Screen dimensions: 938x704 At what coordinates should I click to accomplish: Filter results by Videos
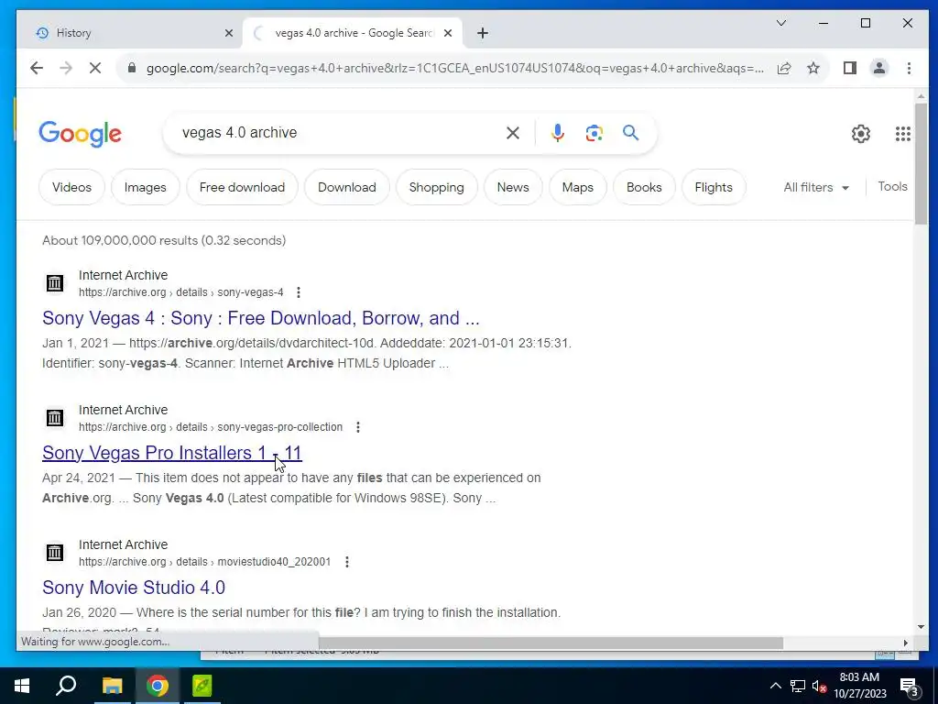(71, 187)
